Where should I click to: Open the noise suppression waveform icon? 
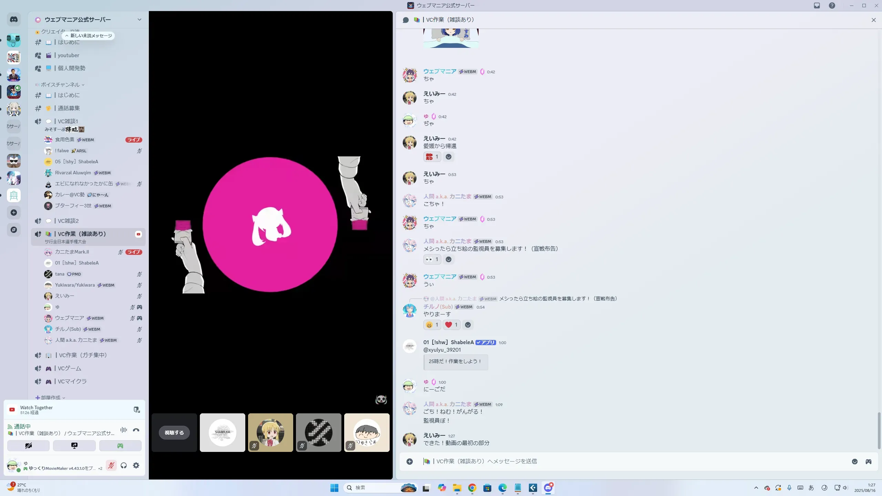tap(123, 430)
